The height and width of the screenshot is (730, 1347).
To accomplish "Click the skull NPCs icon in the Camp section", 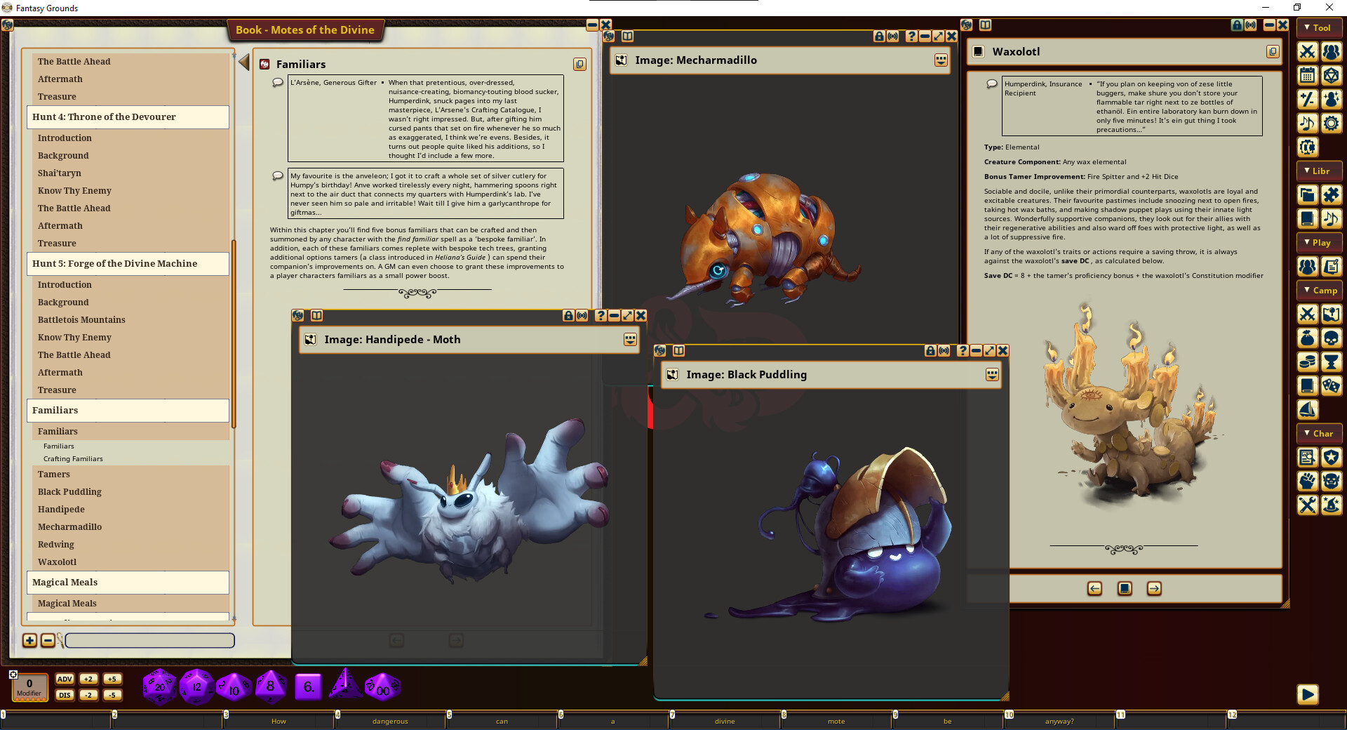I will 1332,338.
